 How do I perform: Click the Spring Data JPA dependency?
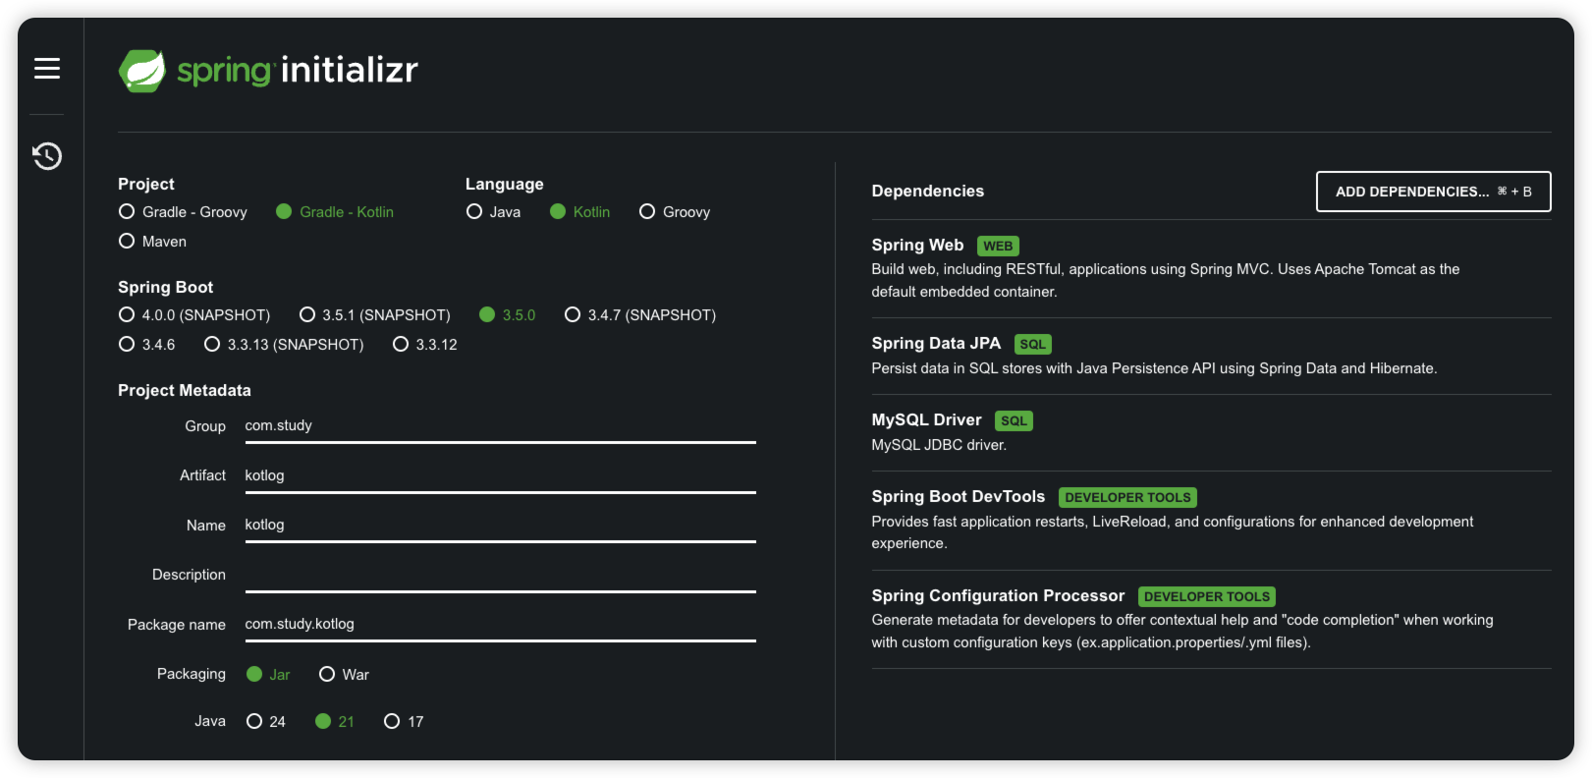click(1212, 356)
